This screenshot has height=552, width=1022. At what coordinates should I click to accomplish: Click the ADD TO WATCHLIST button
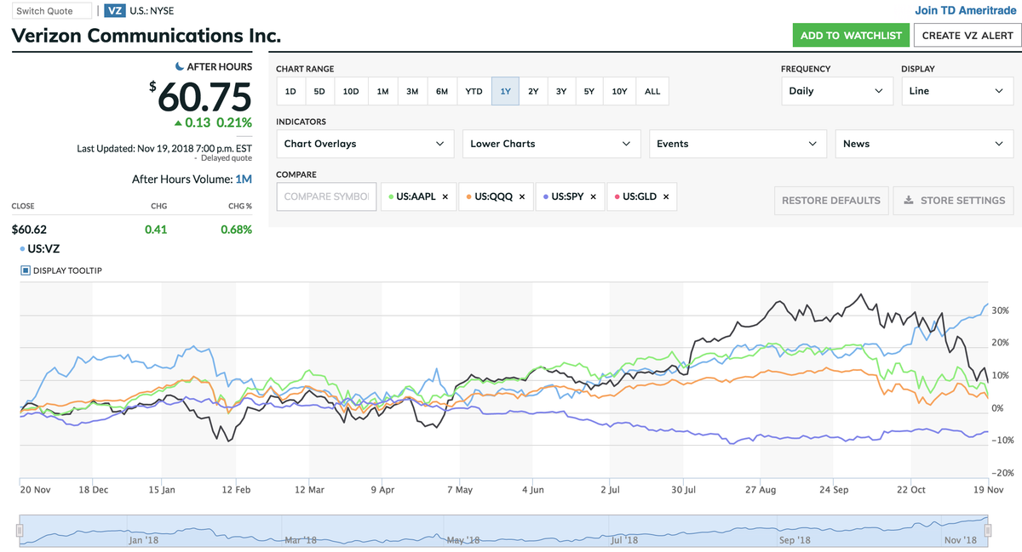pos(851,36)
